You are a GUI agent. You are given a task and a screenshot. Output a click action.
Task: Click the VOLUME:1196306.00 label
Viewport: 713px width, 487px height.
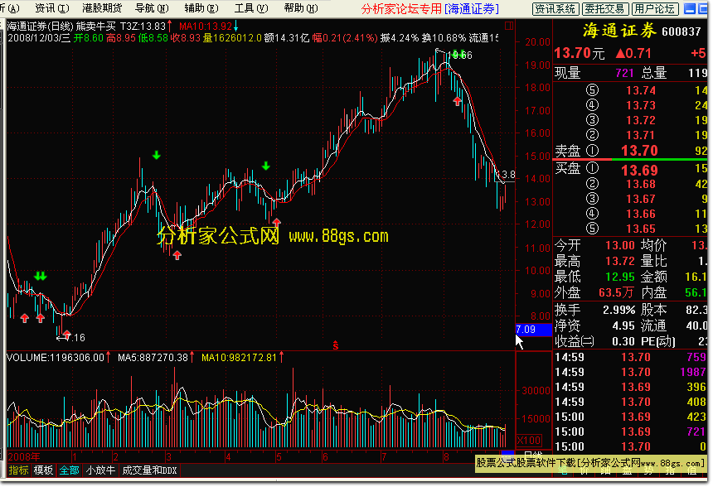[x=56, y=358]
